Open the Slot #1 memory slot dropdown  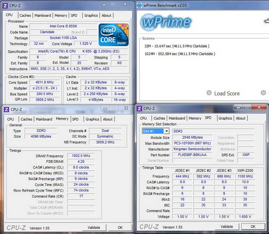coord(166,131)
